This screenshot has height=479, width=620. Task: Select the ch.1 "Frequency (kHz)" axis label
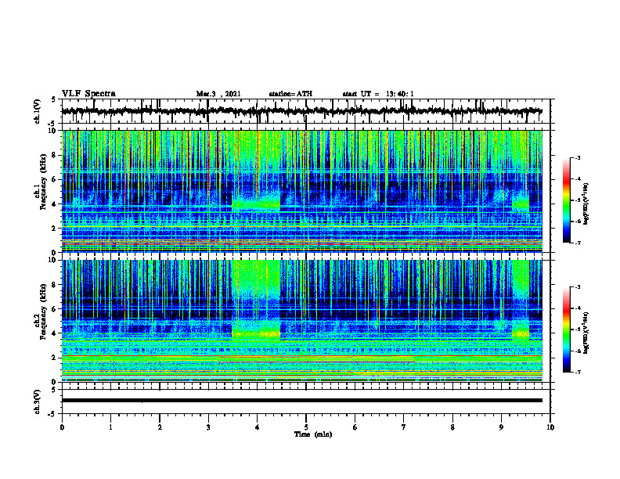pos(43,180)
